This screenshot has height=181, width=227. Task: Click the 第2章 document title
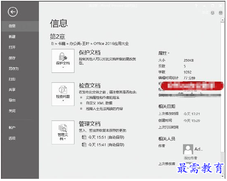(58, 37)
